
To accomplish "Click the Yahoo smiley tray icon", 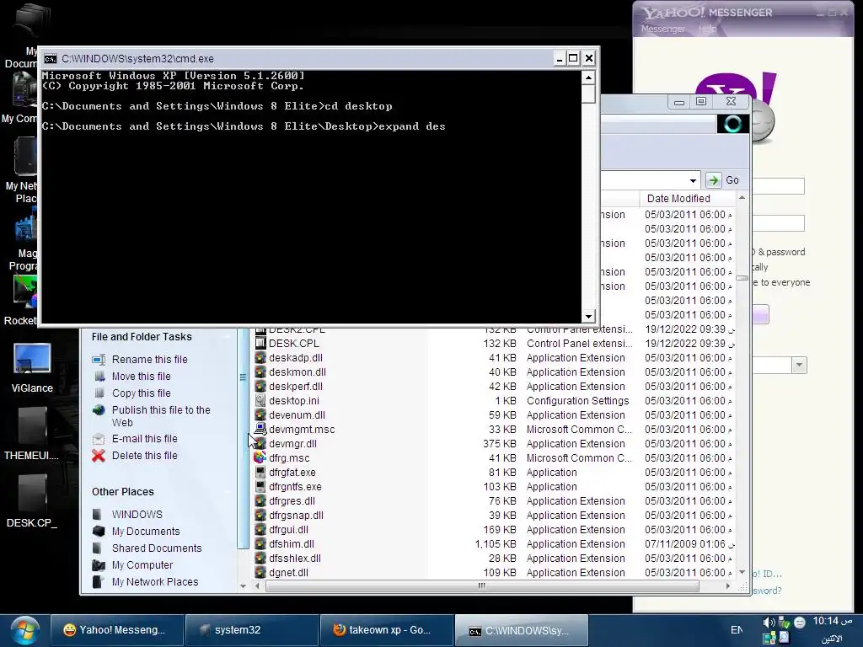I will [x=800, y=623].
